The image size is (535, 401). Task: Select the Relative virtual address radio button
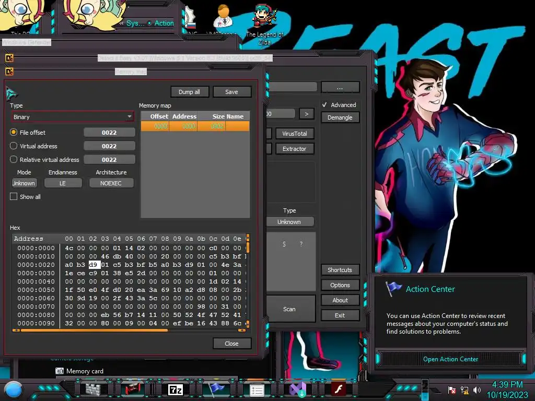[x=14, y=160]
